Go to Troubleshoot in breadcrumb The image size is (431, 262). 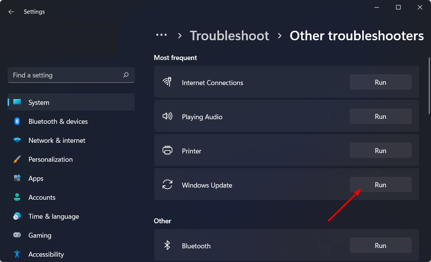point(229,36)
